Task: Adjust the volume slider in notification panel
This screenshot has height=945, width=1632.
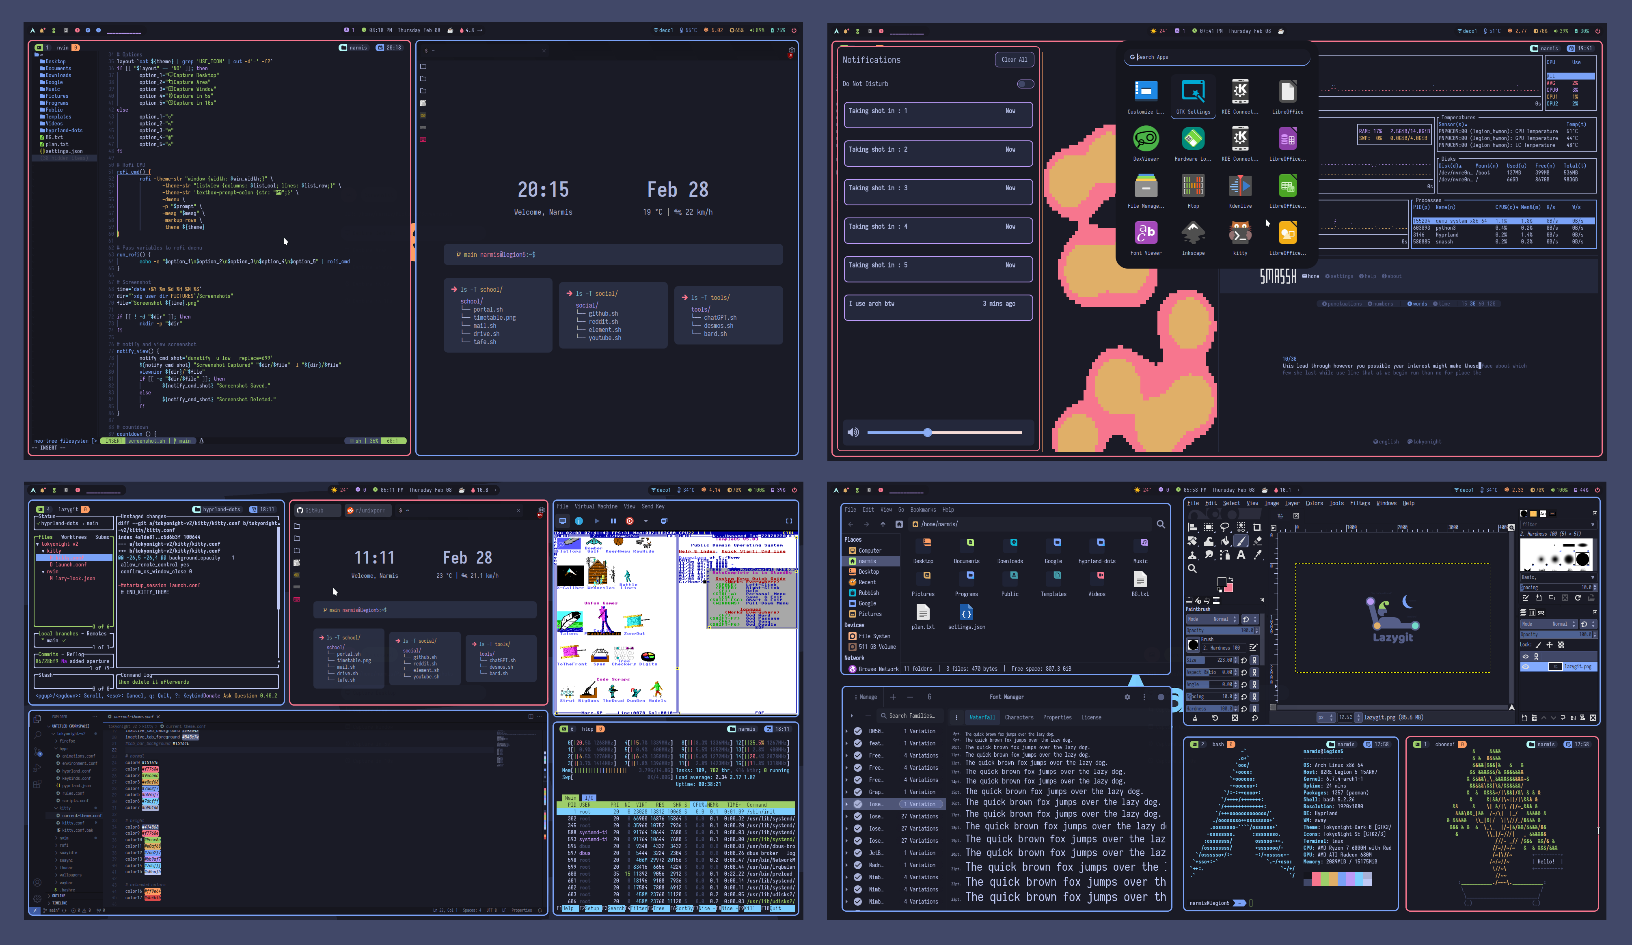Action: [x=944, y=433]
